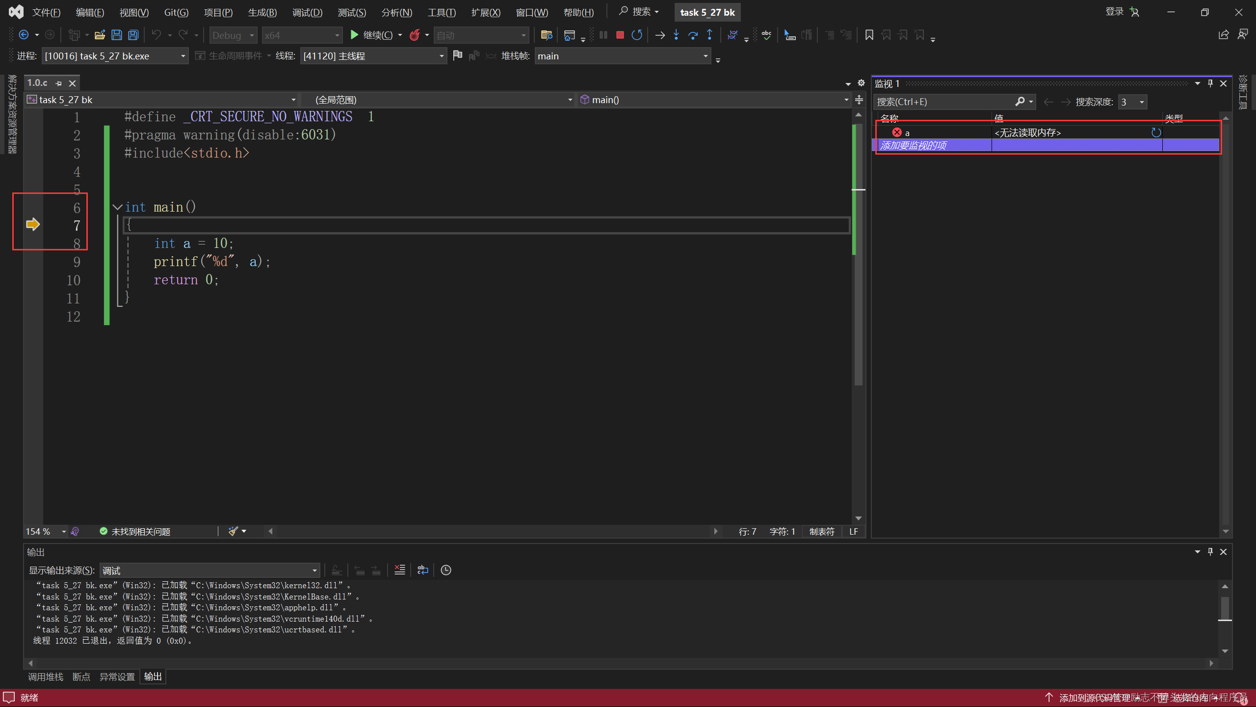Switch to the 调用堆栈 tab
Screen dimensions: 1256x707
click(46, 677)
